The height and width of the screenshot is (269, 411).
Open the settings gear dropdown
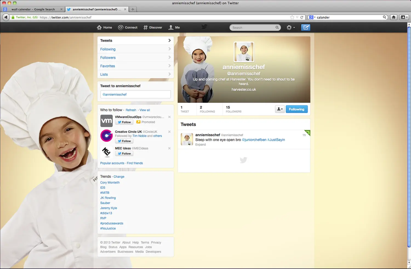290,27
